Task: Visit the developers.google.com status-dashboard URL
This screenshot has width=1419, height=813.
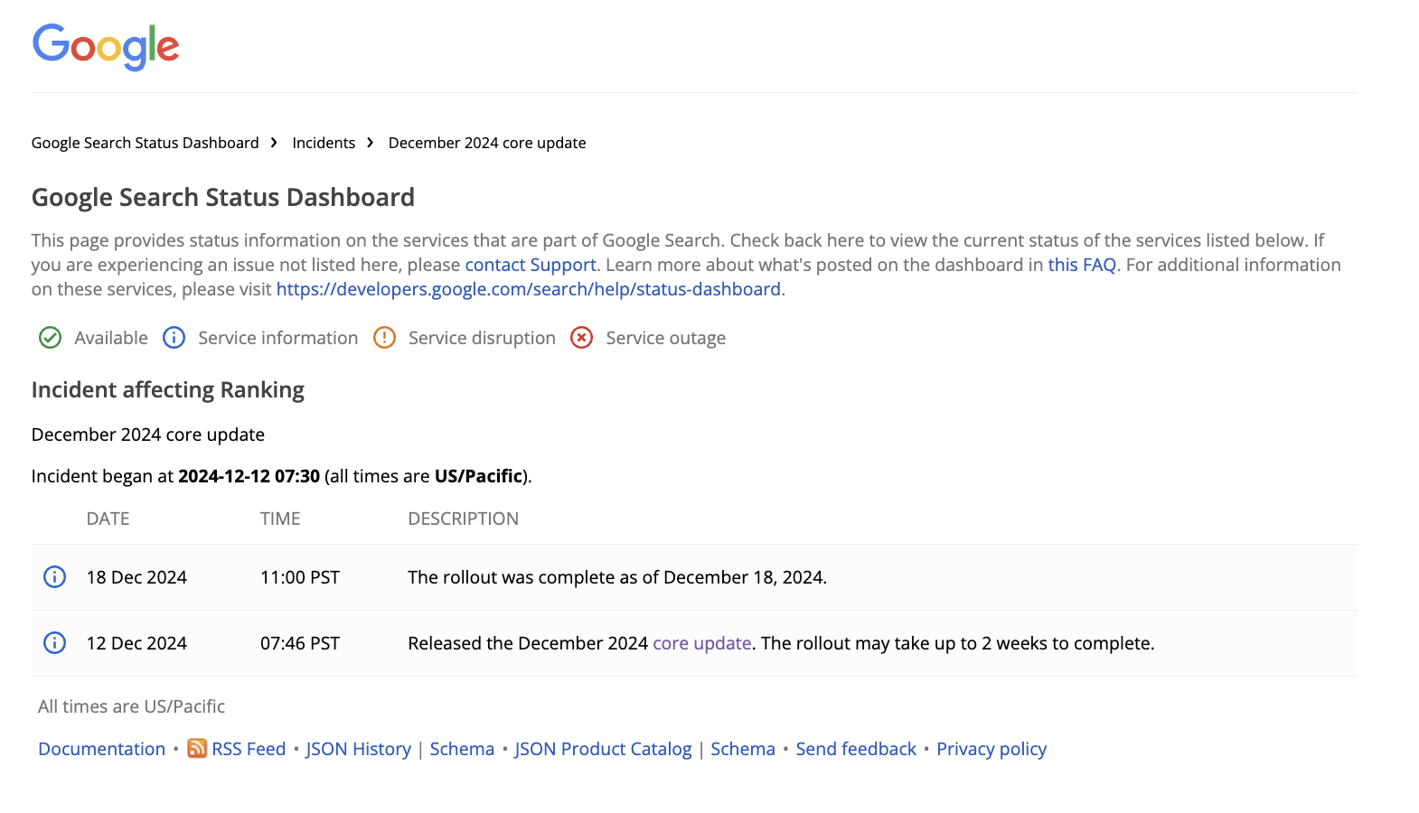Action: pos(529,289)
